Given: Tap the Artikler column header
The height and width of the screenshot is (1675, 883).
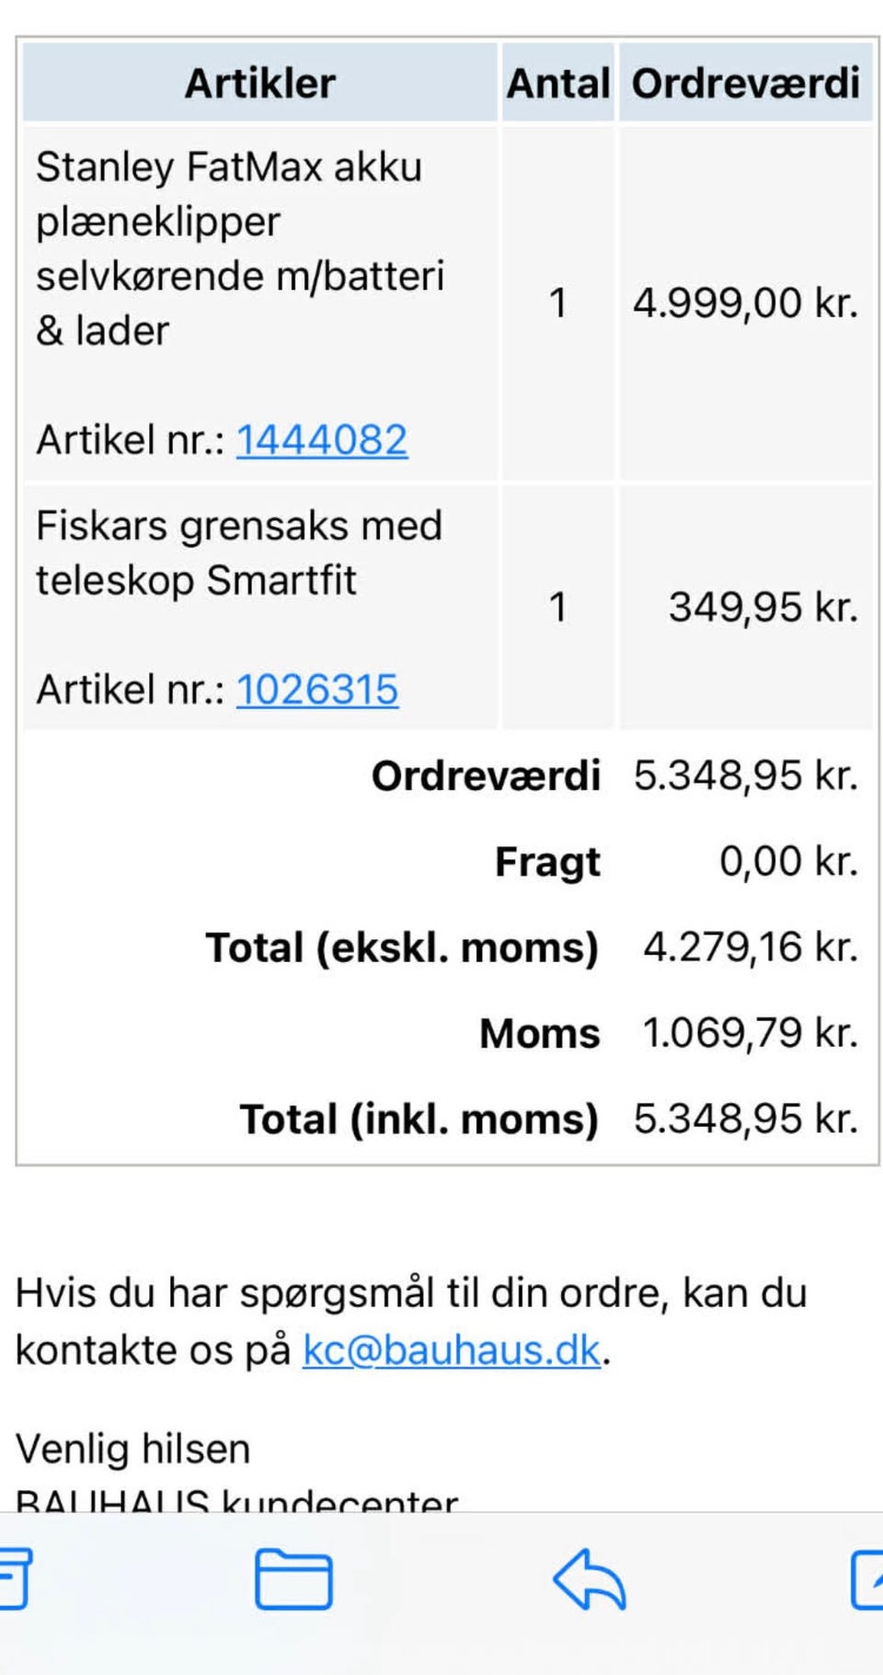Looking at the screenshot, I should tap(260, 84).
